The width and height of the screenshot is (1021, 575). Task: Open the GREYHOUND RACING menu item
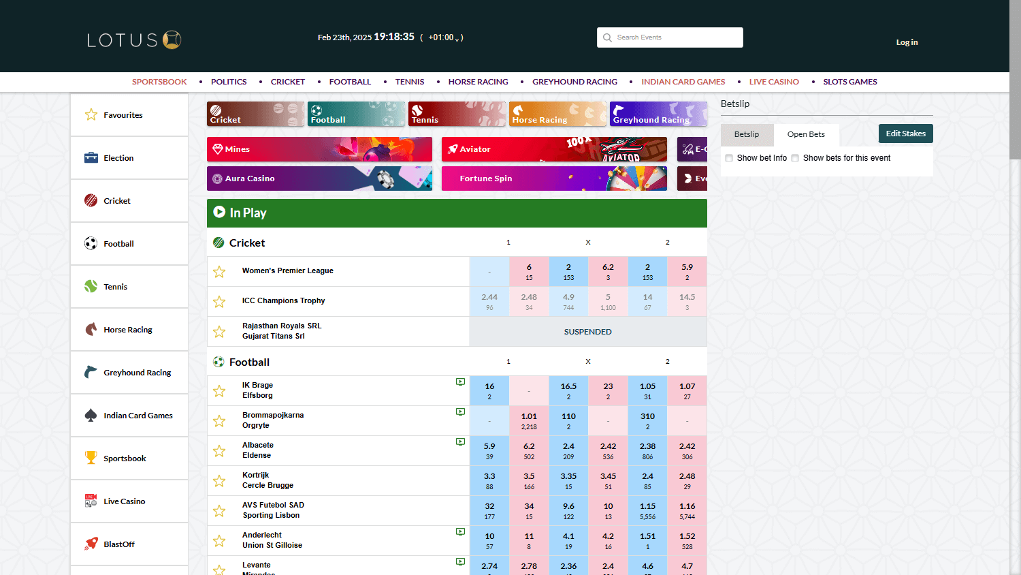[x=574, y=81]
